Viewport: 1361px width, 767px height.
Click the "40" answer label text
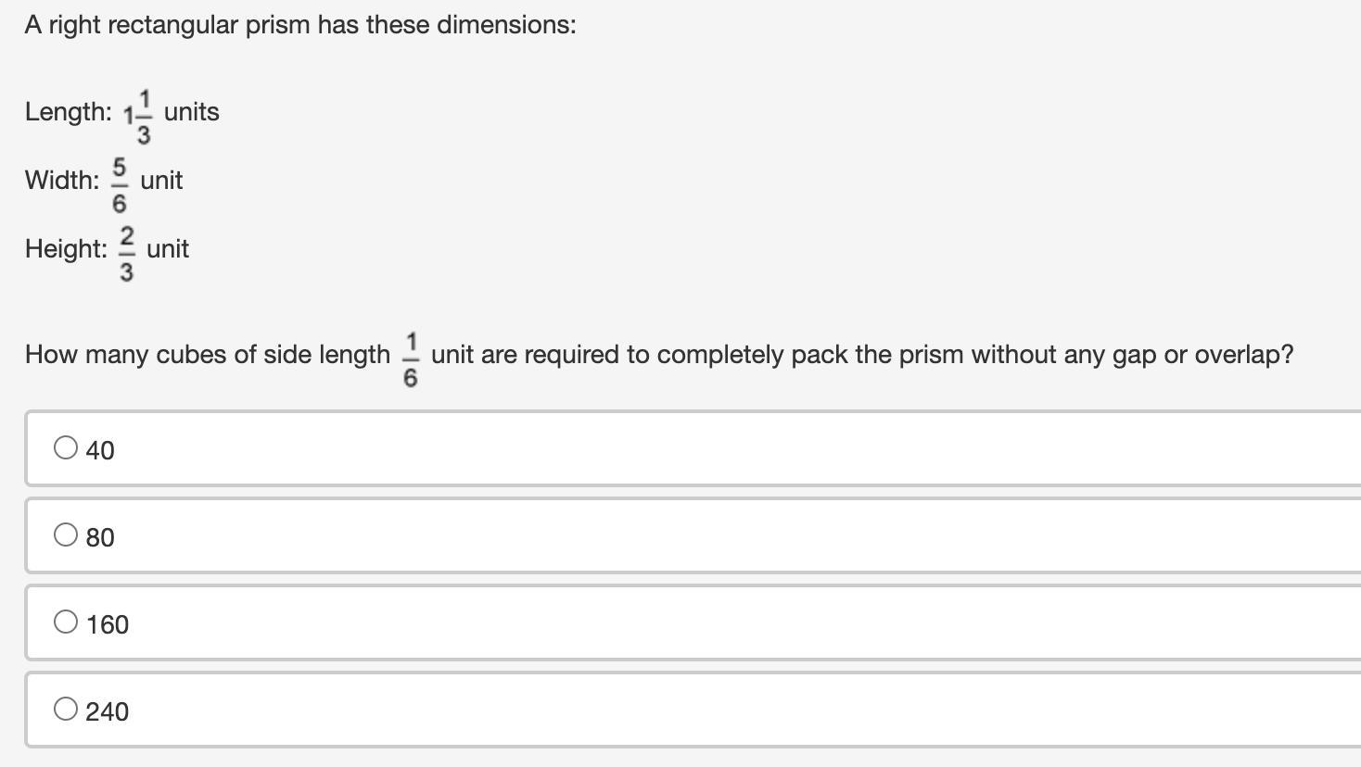click(x=100, y=450)
